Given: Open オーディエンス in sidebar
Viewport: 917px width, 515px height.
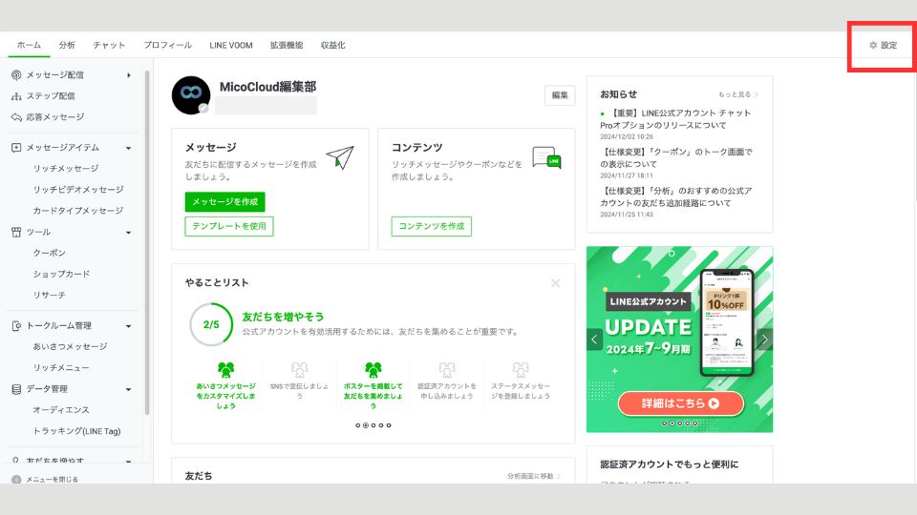Looking at the screenshot, I should pyautogui.click(x=61, y=410).
